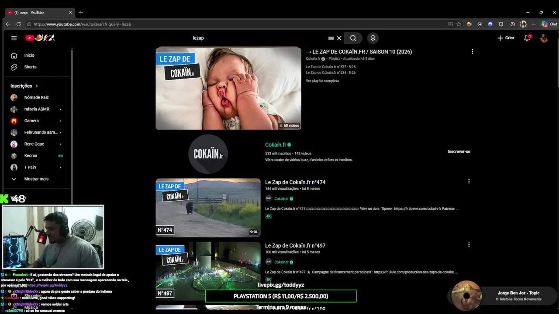Screen dimensions: 559x314
Task: Open the Cokaïn.fr round channel avatar
Action: pyautogui.click(x=208, y=154)
